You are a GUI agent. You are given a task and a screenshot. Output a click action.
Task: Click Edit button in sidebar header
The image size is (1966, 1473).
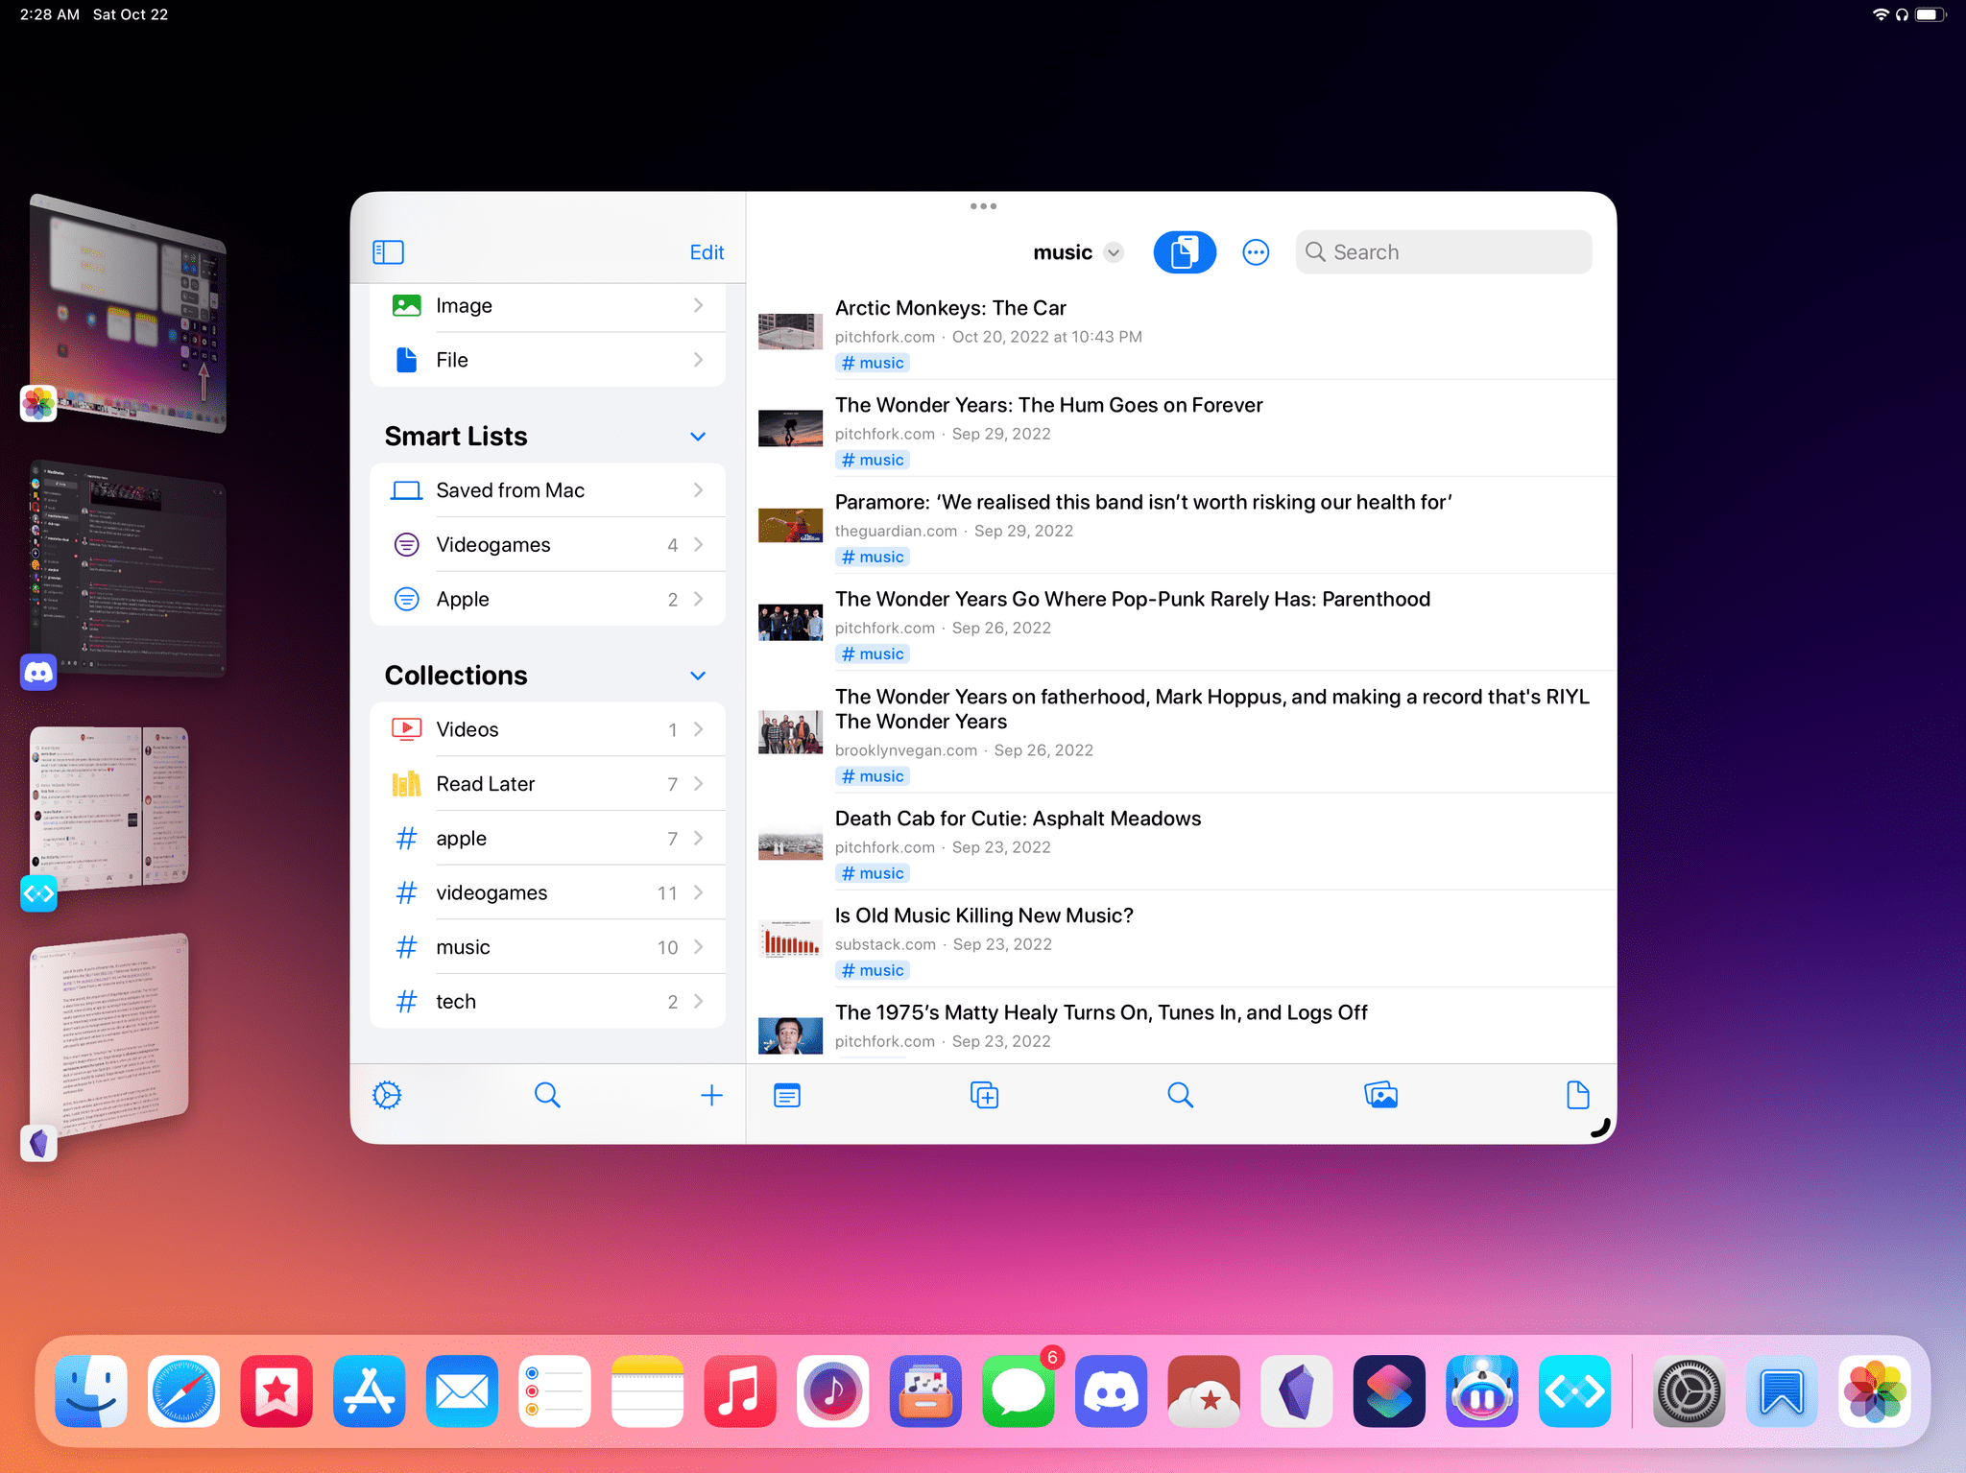coord(707,250)
